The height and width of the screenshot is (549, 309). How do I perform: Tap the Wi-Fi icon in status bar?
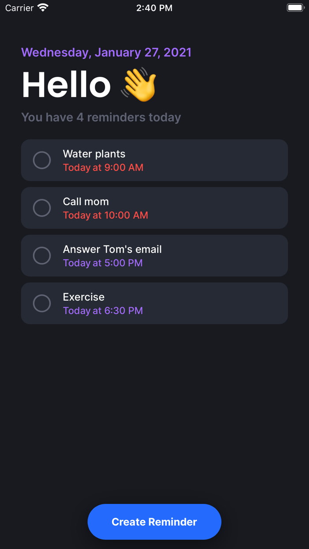pyautogui.click(x=43, y=8)
